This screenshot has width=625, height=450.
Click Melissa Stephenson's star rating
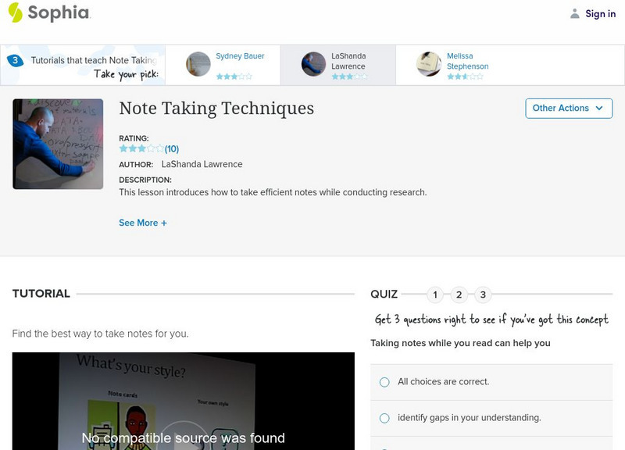pos(465,76)
